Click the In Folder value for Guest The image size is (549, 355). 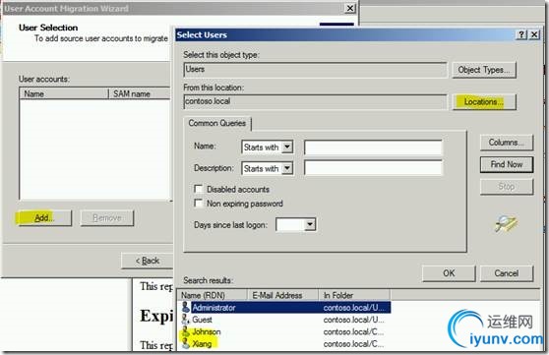[353, 320]
